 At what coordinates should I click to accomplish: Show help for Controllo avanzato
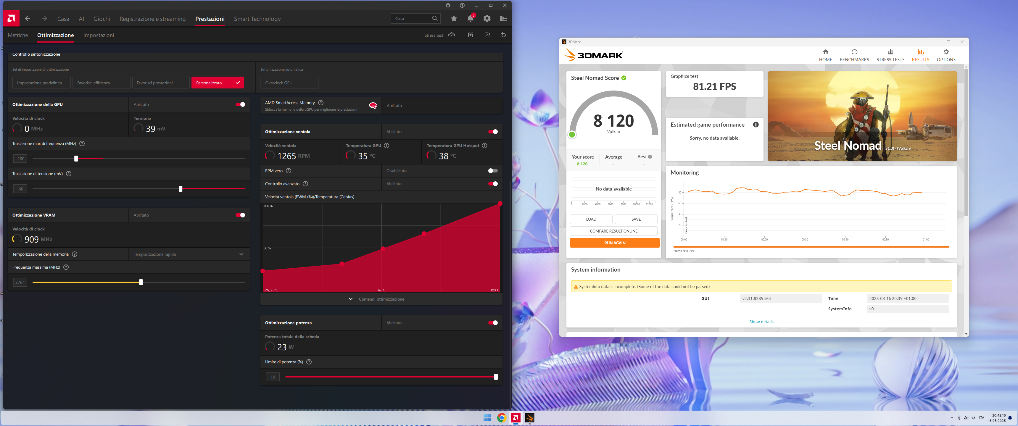coord(305,184)
